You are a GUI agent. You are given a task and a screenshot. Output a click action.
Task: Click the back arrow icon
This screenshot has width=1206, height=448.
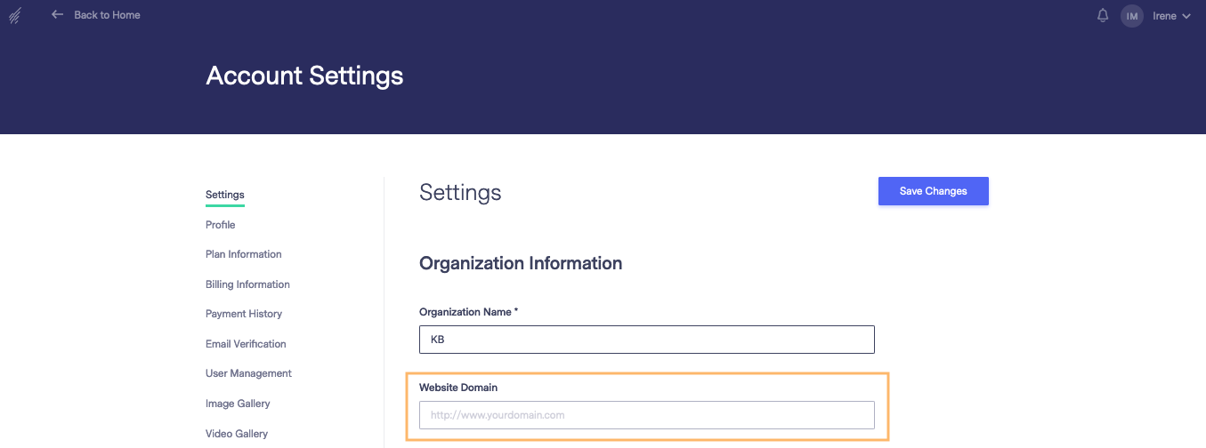(58, 14)
